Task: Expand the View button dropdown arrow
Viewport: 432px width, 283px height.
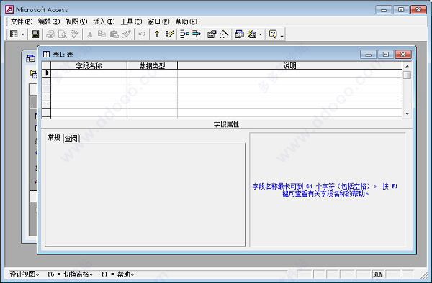Action: 23,34
